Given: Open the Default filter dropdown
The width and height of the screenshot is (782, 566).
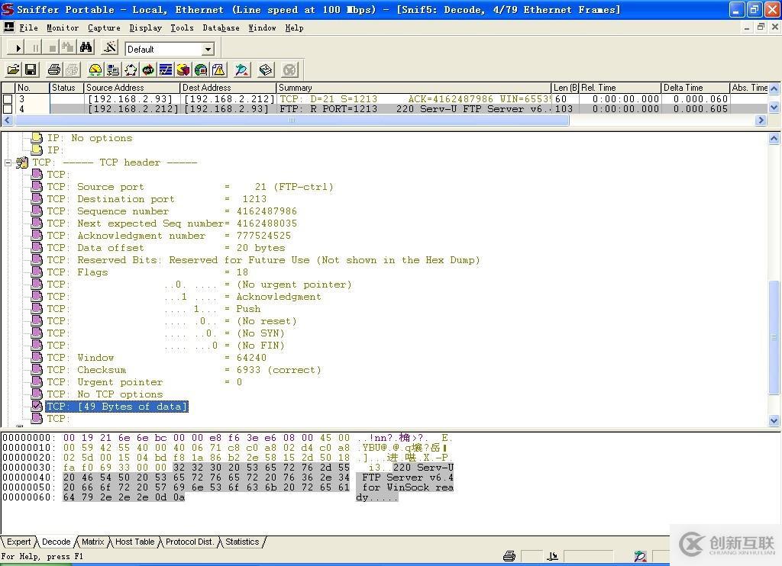Looking at the screenshot, I should click(x=207, y=49).
